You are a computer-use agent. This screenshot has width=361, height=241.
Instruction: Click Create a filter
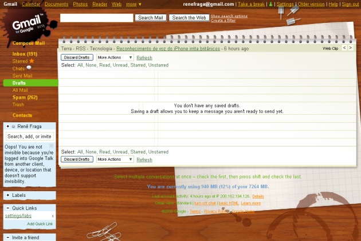click(223, 20)
